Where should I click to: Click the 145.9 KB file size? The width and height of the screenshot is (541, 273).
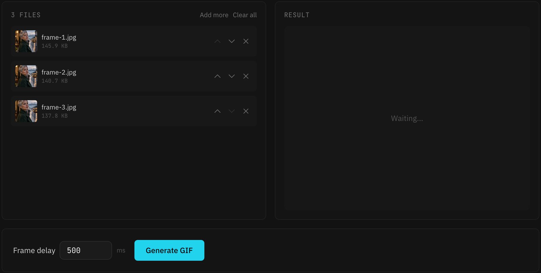tap(55, 46)
